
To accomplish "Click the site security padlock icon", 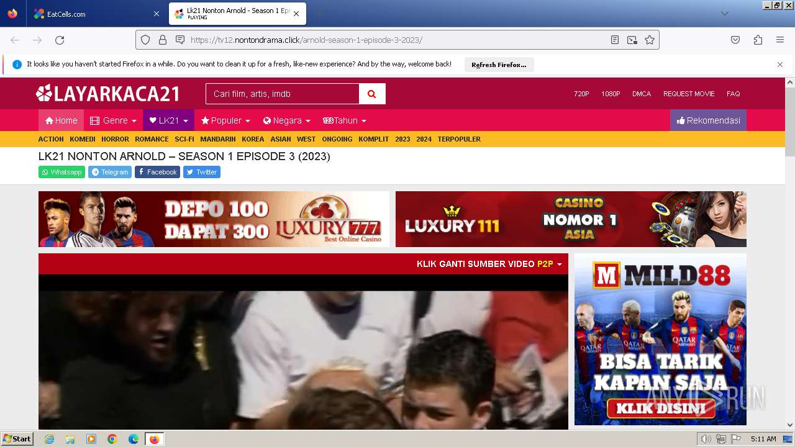I will coord(163,40).
